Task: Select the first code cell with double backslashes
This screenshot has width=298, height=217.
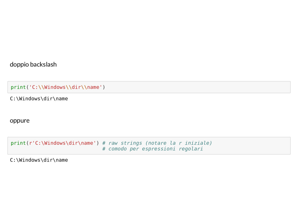Action: click(x=149, y=87)
